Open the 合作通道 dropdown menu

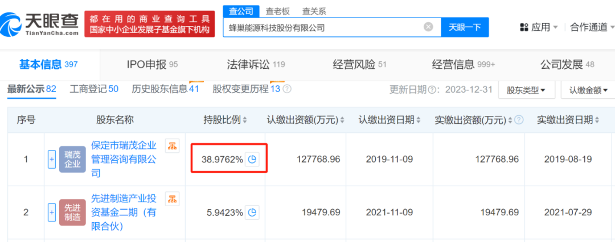[592, 27]
